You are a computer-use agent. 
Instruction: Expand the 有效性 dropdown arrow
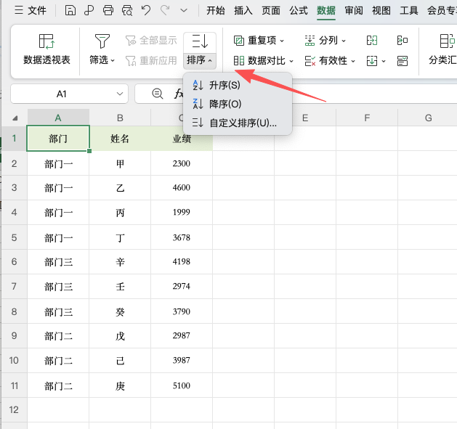(x=353, y=61)
